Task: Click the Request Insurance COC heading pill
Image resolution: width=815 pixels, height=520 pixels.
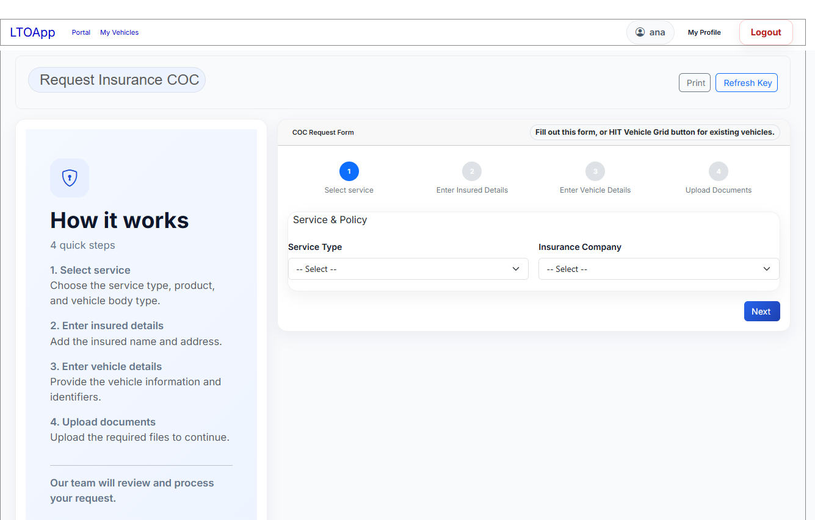Action: coord(116,79)
